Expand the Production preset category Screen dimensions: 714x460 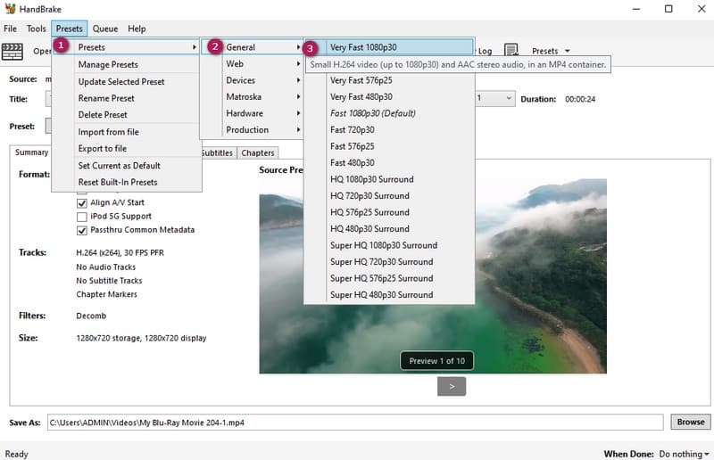[252, 129]
